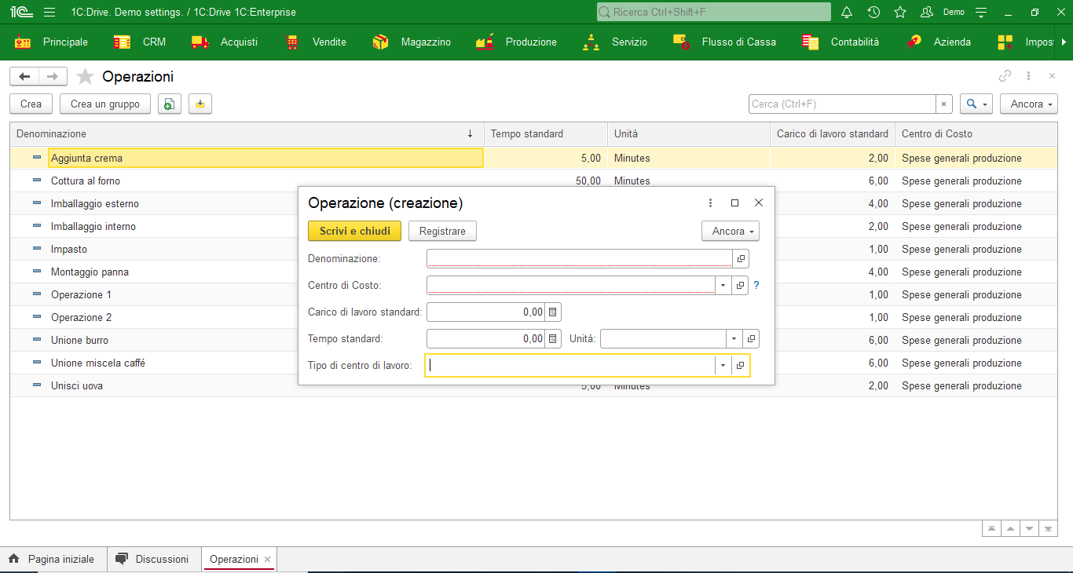Click Registrare button
Viewport: 1073px width, 573px height.
pyautogui.click(x=442, y=231)
